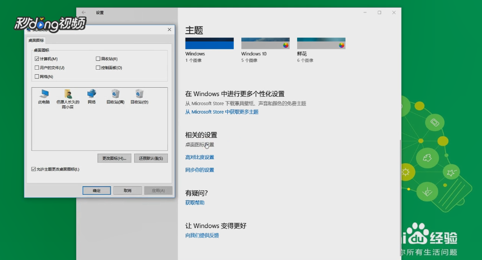Toggle 允许主题更改桌面图标(L) checkbox
Image resolution: width=482 pixels, height=260 pixels.
point(33,169)
